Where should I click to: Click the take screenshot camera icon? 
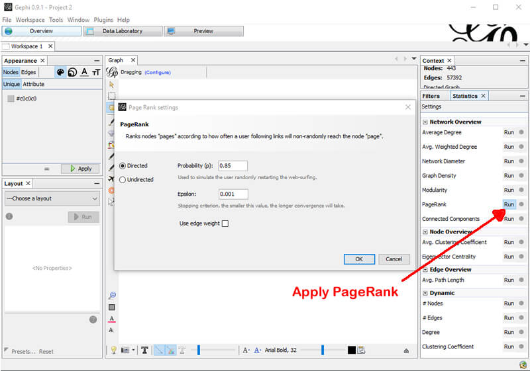125,350
